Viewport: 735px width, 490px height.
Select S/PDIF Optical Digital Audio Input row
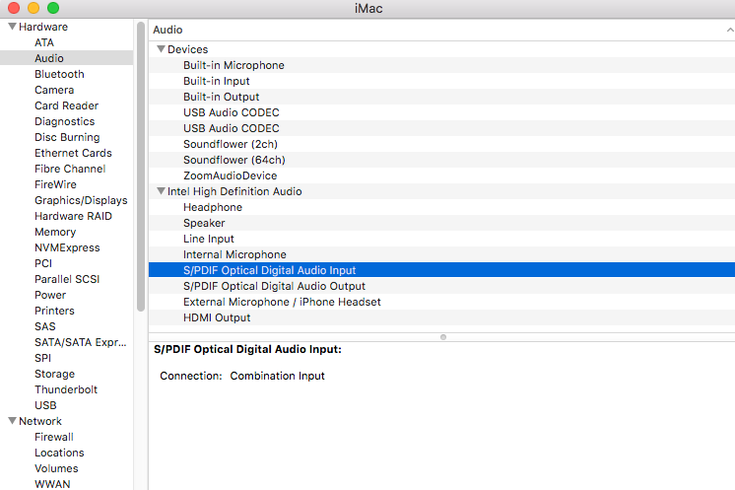point(441,270)
